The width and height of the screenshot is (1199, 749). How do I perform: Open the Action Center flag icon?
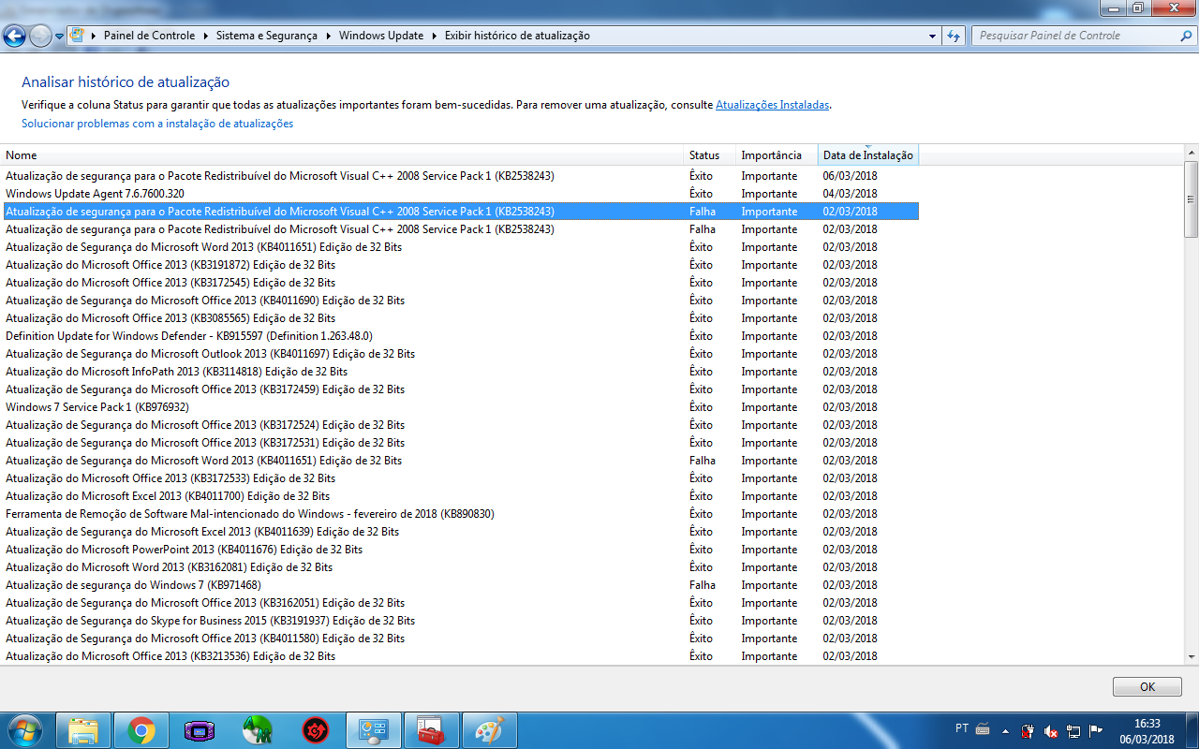(x=1096, y=731)
